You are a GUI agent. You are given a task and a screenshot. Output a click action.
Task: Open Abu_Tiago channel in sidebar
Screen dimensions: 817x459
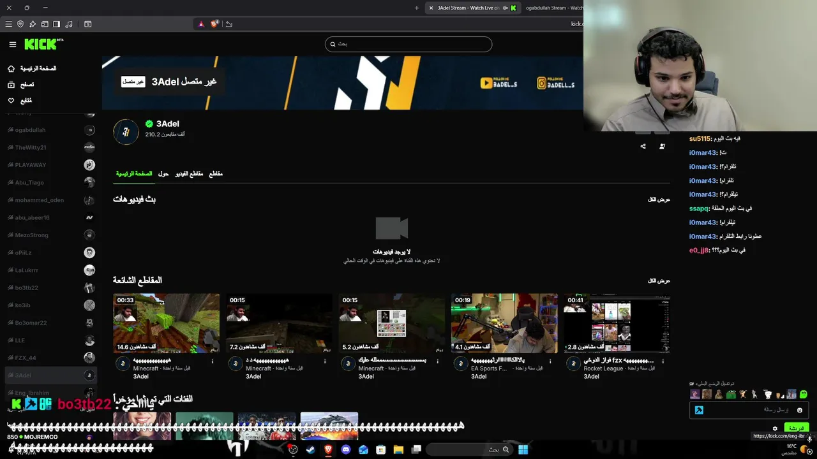tap(50, 182)
